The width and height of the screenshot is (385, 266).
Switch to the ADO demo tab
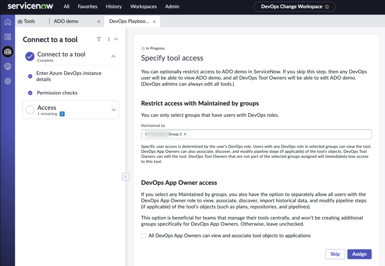[66, 21]
